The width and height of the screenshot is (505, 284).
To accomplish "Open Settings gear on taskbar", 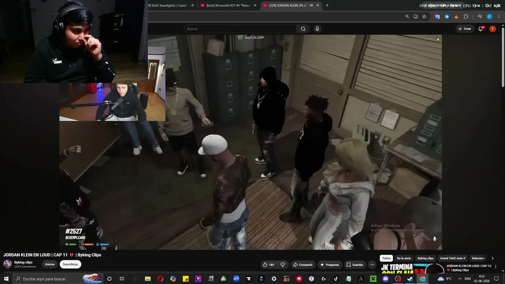I will click(x=274, y=279).
